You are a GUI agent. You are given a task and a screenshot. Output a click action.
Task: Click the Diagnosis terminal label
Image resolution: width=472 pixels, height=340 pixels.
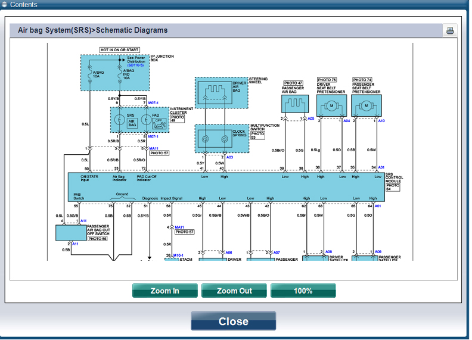150,198
